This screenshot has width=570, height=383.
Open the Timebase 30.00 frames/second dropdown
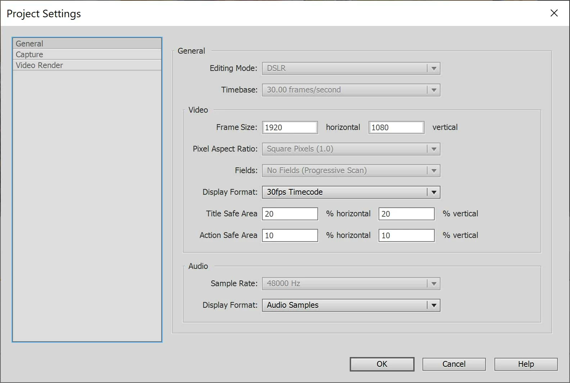[351, 90]
